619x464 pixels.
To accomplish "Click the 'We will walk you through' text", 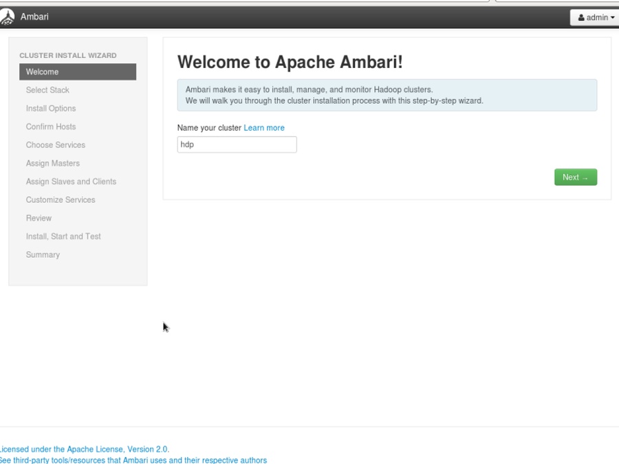I will pos(334,100).
